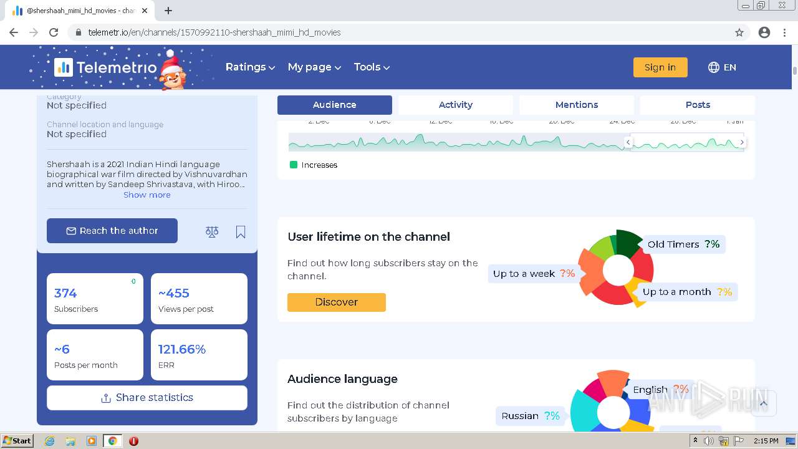Close the shershaah_mimi_hd_movies tab
Screen dimensions: 798x449
(145, 11)
